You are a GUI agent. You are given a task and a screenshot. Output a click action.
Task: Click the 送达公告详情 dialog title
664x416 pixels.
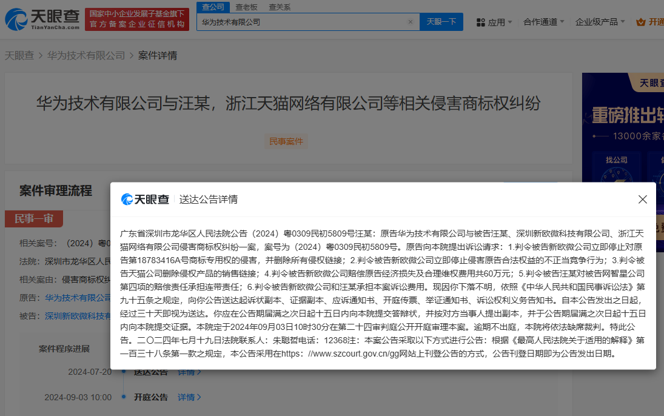point(209,199)
